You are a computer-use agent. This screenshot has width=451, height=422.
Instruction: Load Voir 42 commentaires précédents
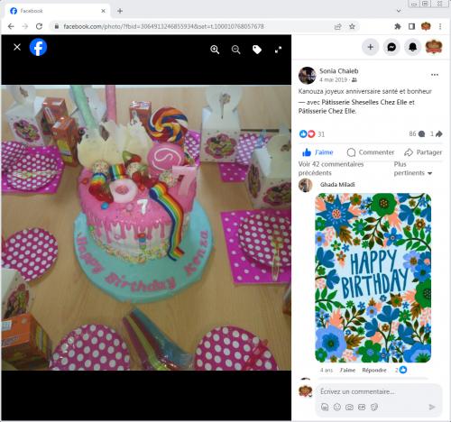[x=331, y=169]
